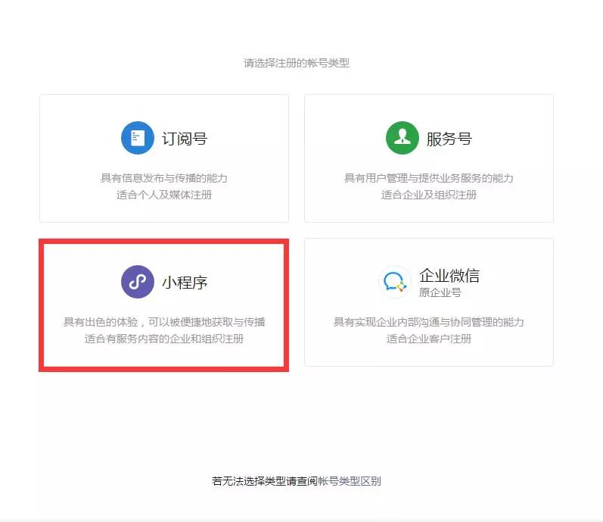Click 适合企业客户注册 text
The image size is (603, 522).
coord(429,339)
